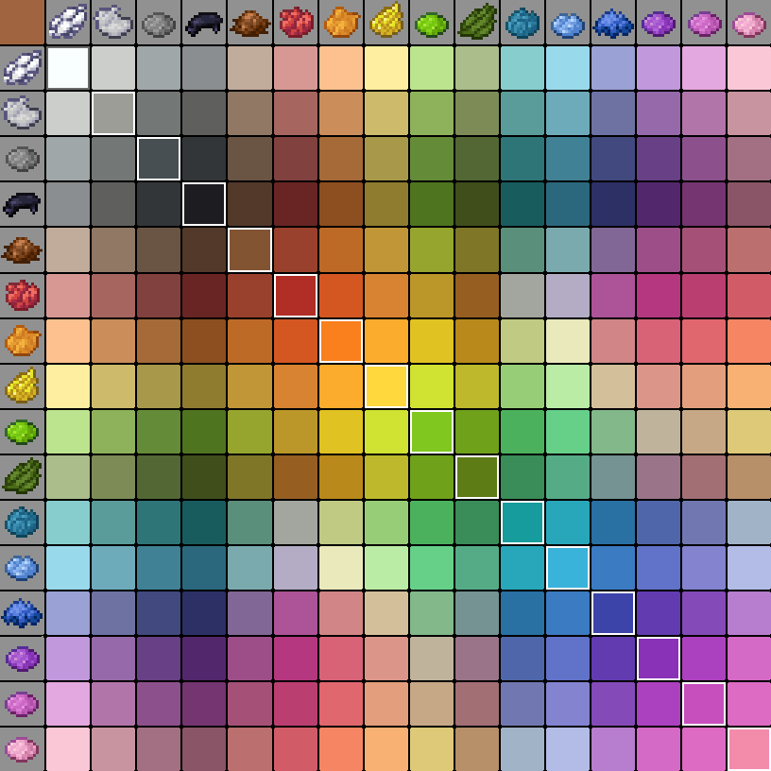Select swatch in lime row, cyan column

pos(523,432)
